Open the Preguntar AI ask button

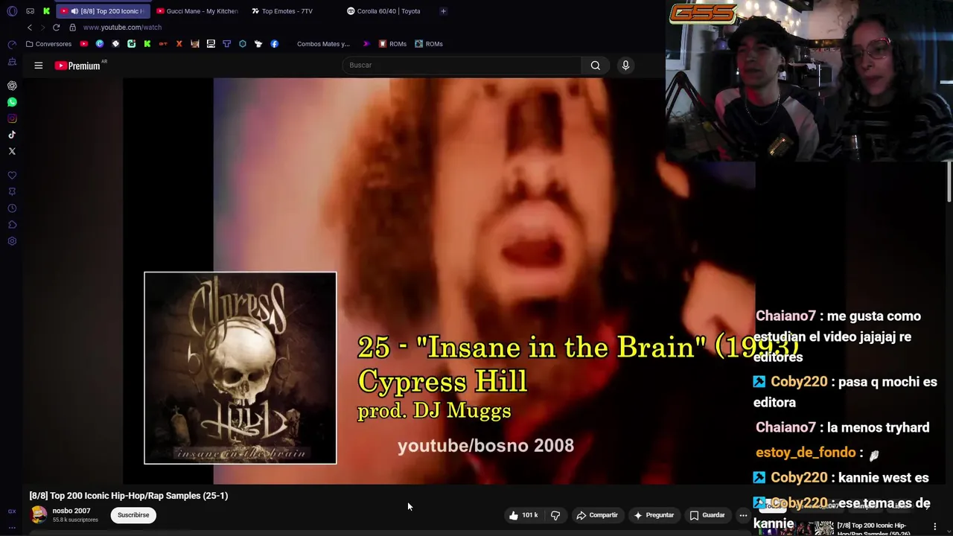(654, 515)
